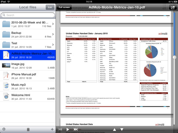Viewport: 178px width, 133px height.
Task: Click the Search input field
Action: pos(28,15)
